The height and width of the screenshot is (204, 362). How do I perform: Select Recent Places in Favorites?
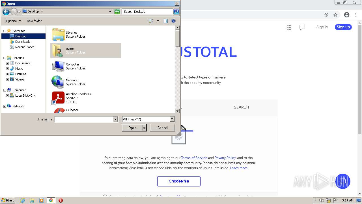pyautogui.click(x=25, y=47)
